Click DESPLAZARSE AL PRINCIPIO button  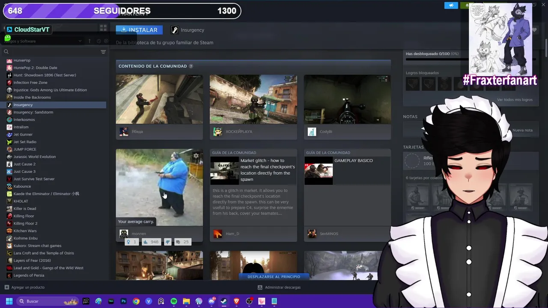click(x=274, y=277)
